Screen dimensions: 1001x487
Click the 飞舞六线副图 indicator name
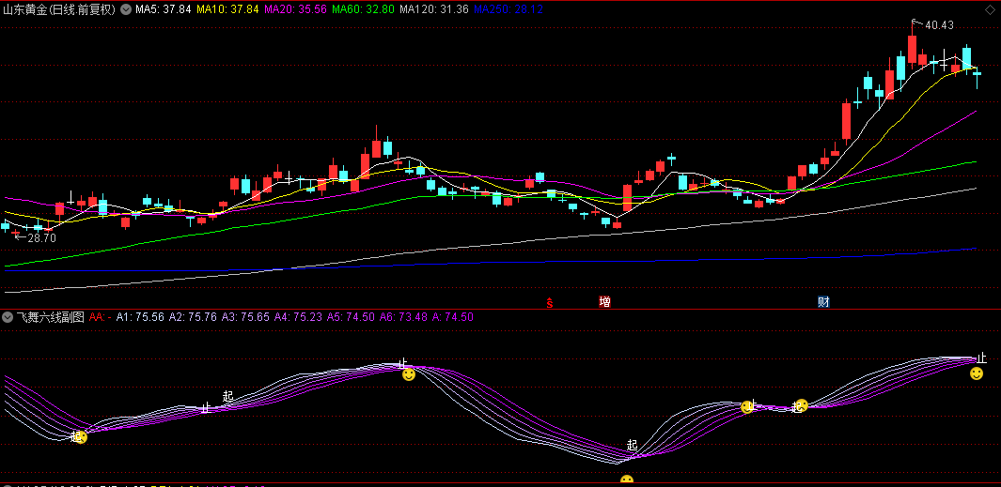(x=50, y=317)
